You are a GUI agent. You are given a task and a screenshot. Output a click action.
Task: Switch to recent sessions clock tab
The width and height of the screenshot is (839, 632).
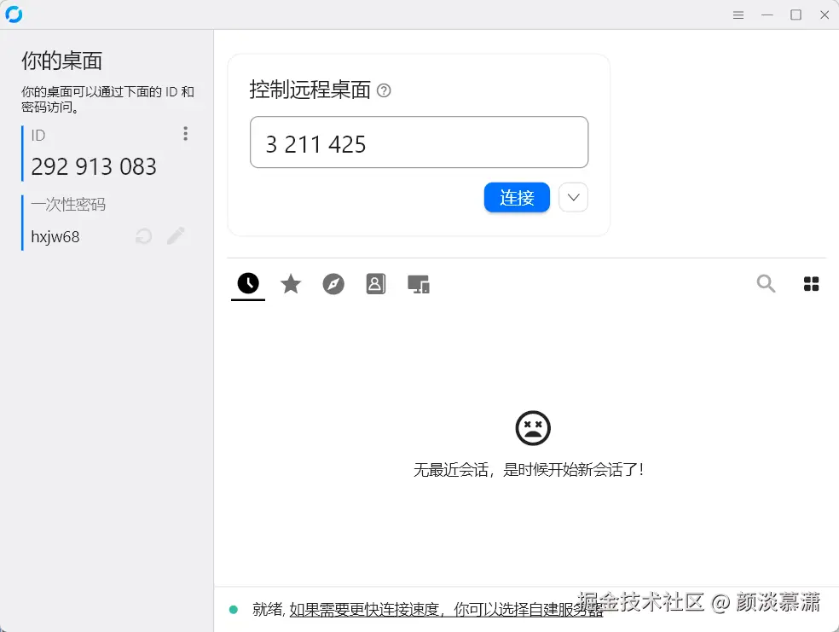pos(248,284)
